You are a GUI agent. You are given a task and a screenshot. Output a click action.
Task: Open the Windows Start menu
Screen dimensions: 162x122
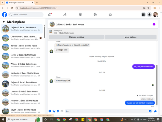3,119
